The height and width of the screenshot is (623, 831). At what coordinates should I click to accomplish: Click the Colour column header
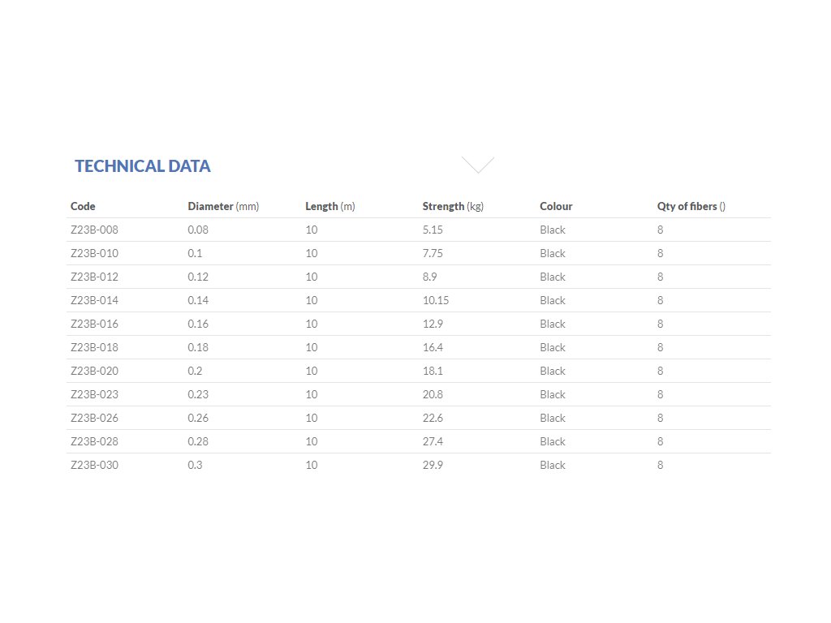click(556, 206)
